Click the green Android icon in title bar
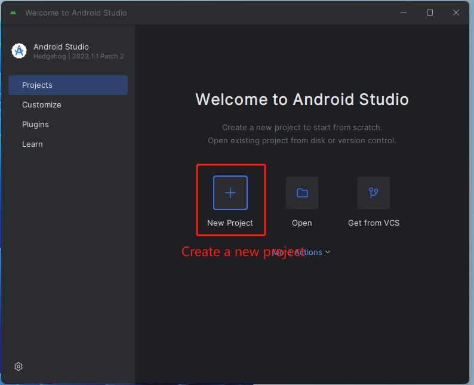 point(13,13)
